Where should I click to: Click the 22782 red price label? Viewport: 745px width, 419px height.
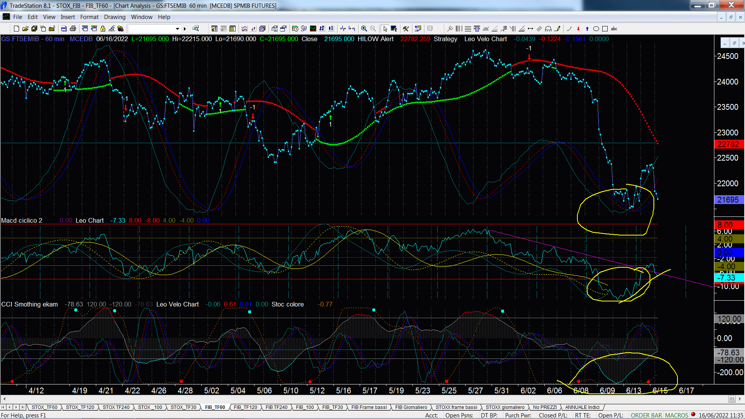coord(729,144)
